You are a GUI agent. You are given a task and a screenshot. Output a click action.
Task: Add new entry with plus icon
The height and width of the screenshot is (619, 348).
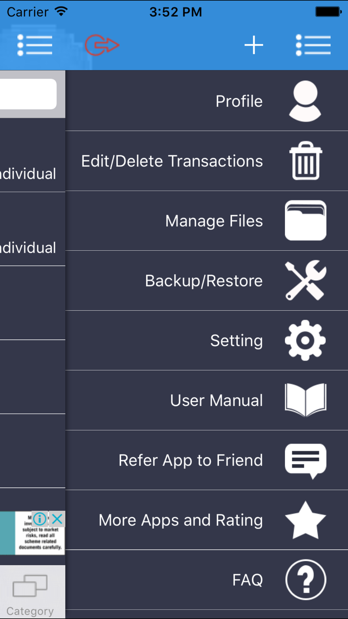[254, 45]
